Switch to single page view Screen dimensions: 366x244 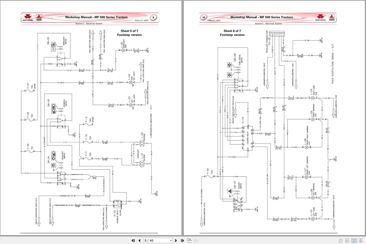(x=341, y=241)
